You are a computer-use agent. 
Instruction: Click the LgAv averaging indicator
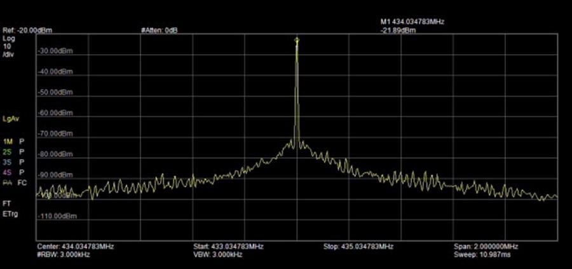point(10,119)
